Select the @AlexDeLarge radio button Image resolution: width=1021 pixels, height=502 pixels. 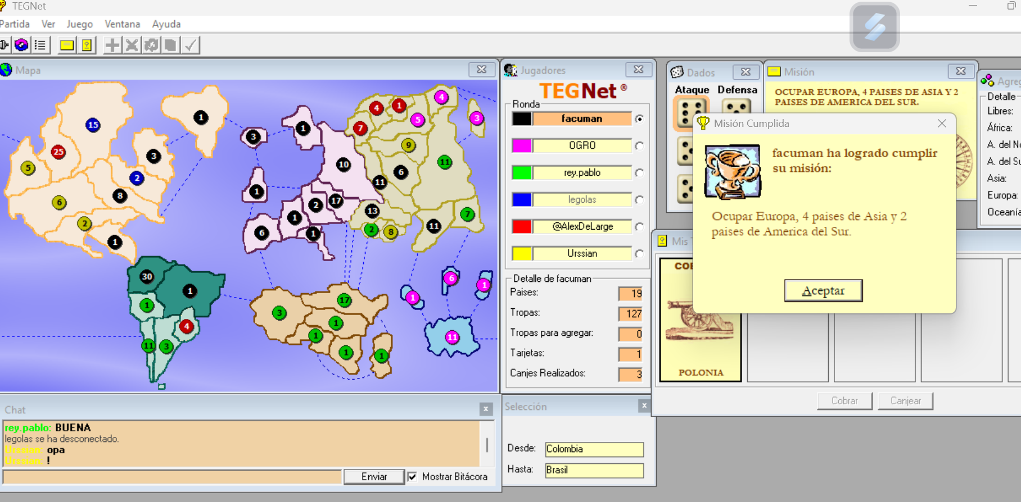pyautogui.click(x=639, y=227)
